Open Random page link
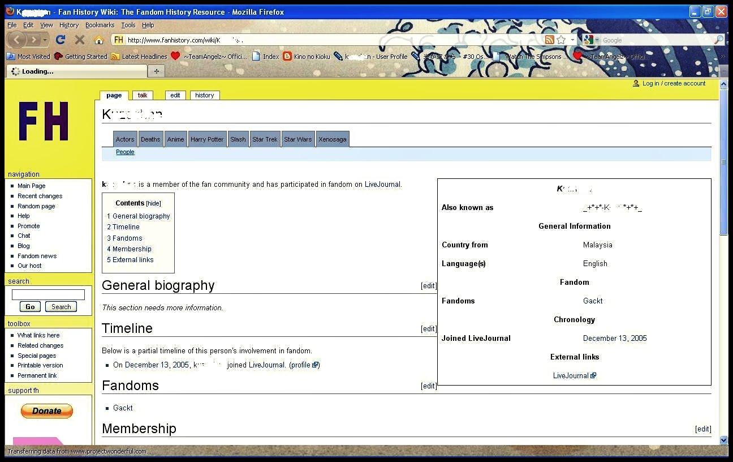733x462 pixels. [x=36, y=206]
